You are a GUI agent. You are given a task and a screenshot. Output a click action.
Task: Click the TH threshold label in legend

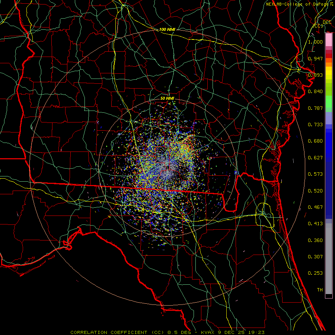click(x=320, y=290)
